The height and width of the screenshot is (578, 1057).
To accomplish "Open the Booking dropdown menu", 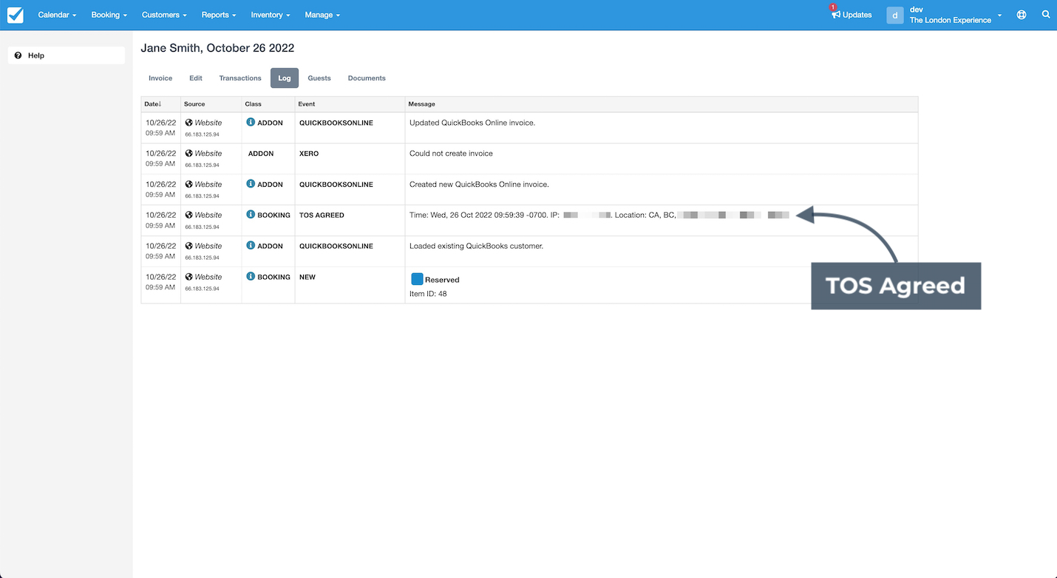I will click(x=109, y=15).
